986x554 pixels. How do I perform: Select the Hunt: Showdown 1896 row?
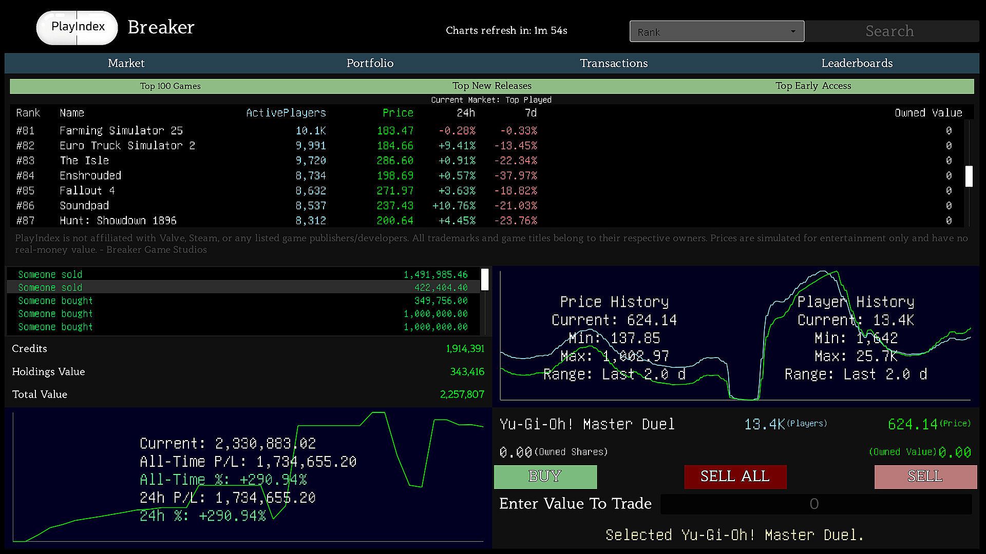[x=488, y=221]
